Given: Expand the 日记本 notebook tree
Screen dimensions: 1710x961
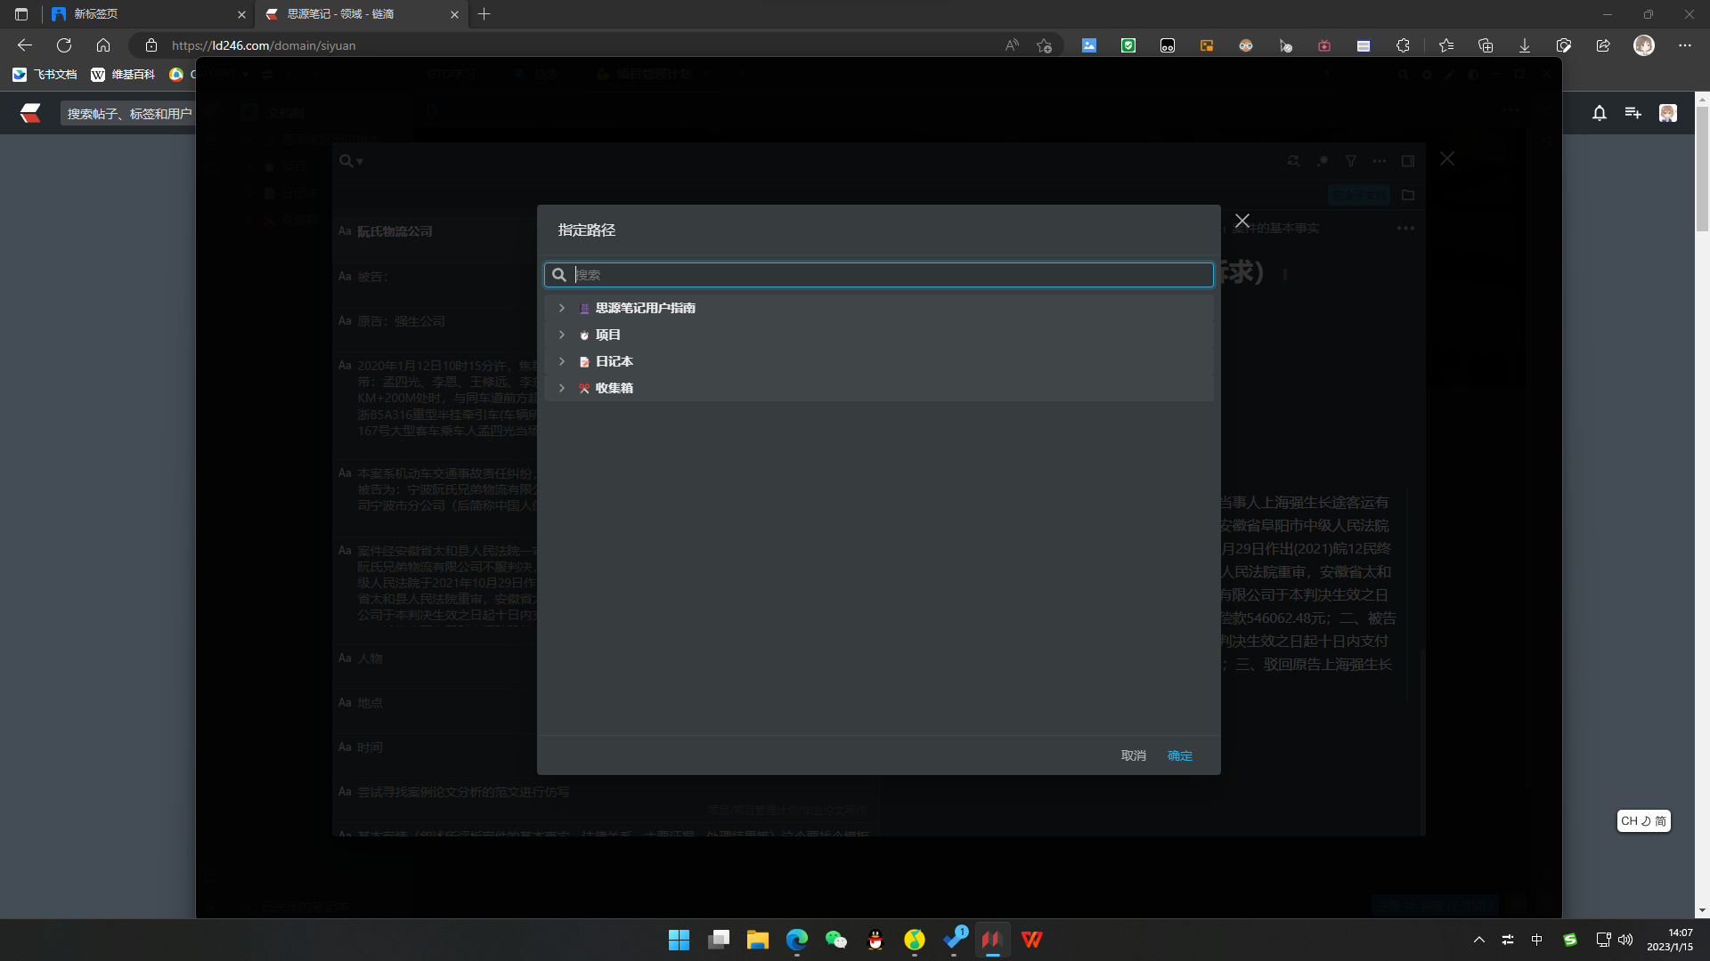Looking at the screenshot, I should click(561, 361).
